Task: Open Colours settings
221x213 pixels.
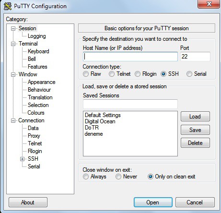Action: click(36, 113)
